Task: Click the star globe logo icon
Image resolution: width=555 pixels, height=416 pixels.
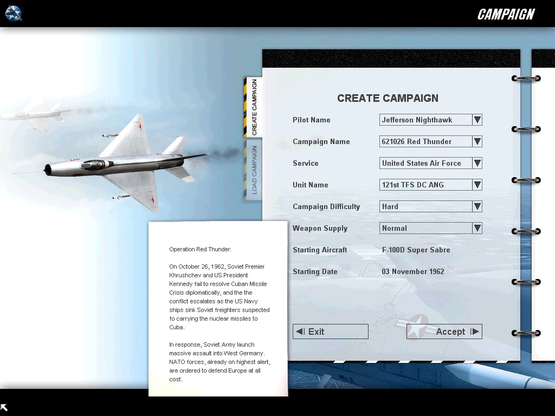Action: coord(14,14)
